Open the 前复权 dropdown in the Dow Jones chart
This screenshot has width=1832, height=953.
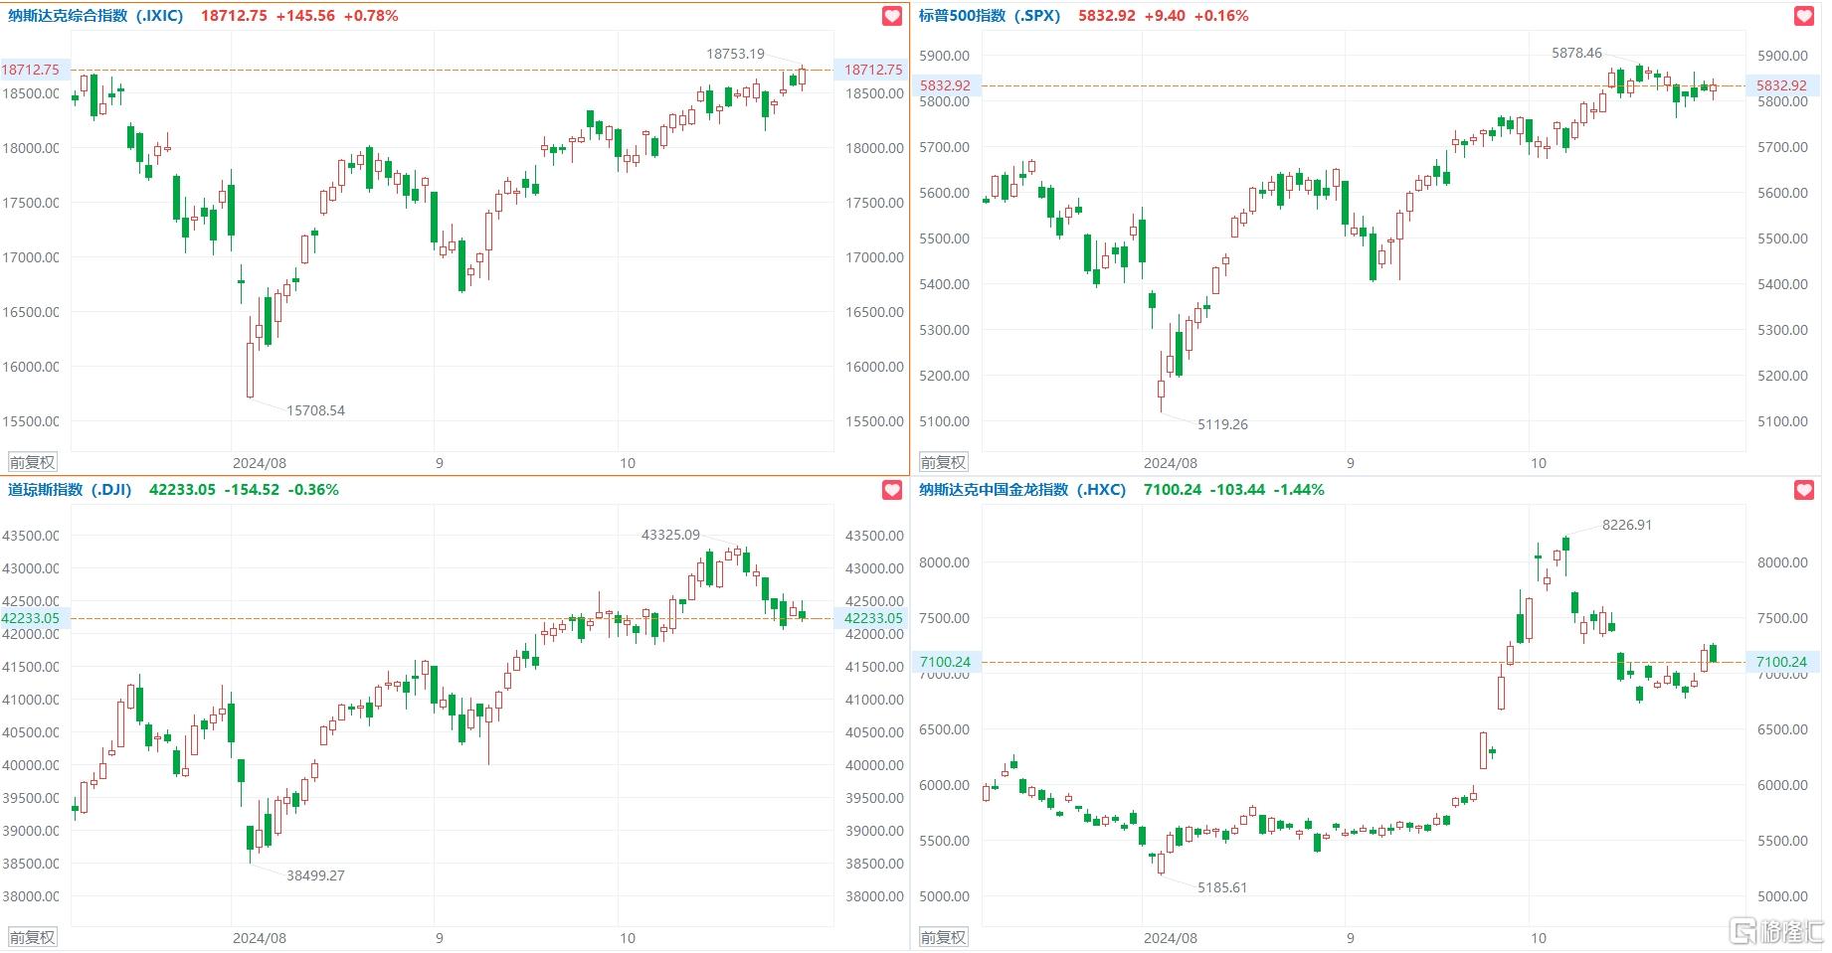(33, 937)
